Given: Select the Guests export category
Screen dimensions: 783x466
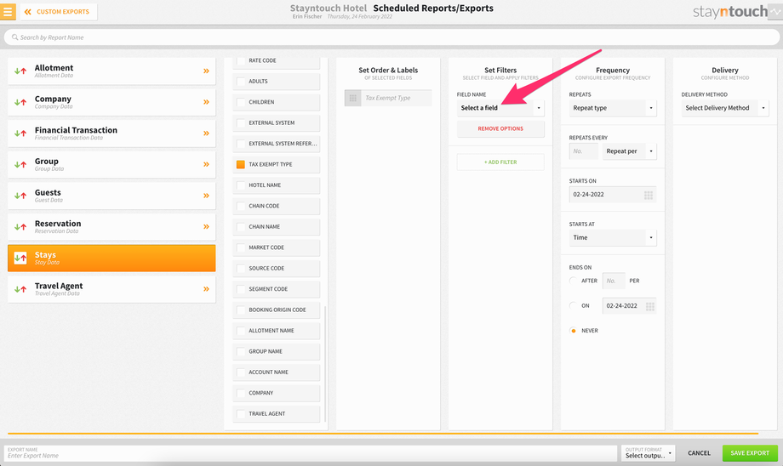Looking at the screenshot, I should pyautogui.click(x=111, y=196).
